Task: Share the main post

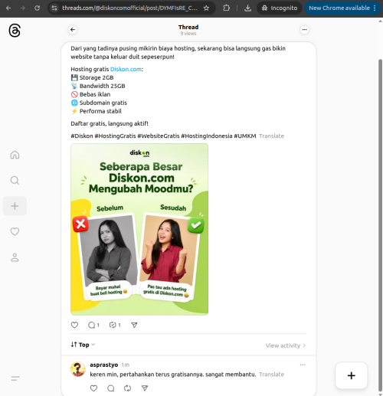Action: [x=134, y=325]
